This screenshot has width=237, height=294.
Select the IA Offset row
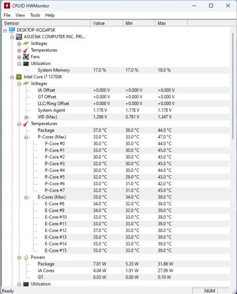133,90
